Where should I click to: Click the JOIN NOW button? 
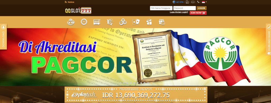[198, 13]
